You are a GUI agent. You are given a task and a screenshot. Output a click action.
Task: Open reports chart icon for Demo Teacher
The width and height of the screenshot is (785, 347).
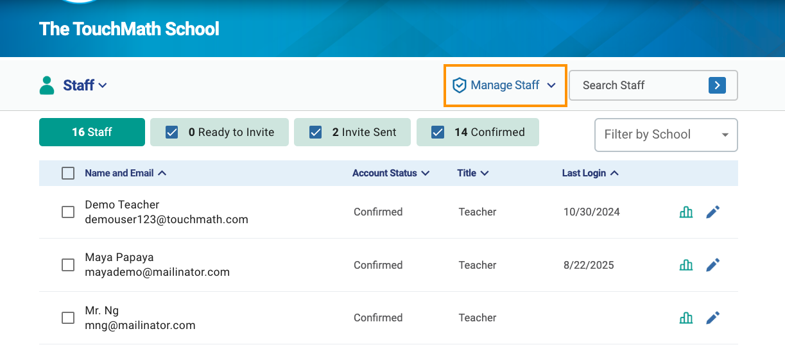pos(686,212)
